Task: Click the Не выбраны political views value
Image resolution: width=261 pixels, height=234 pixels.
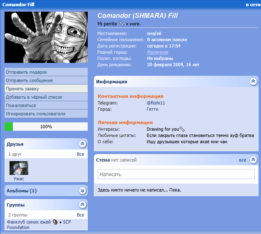Action: (160, 58)
